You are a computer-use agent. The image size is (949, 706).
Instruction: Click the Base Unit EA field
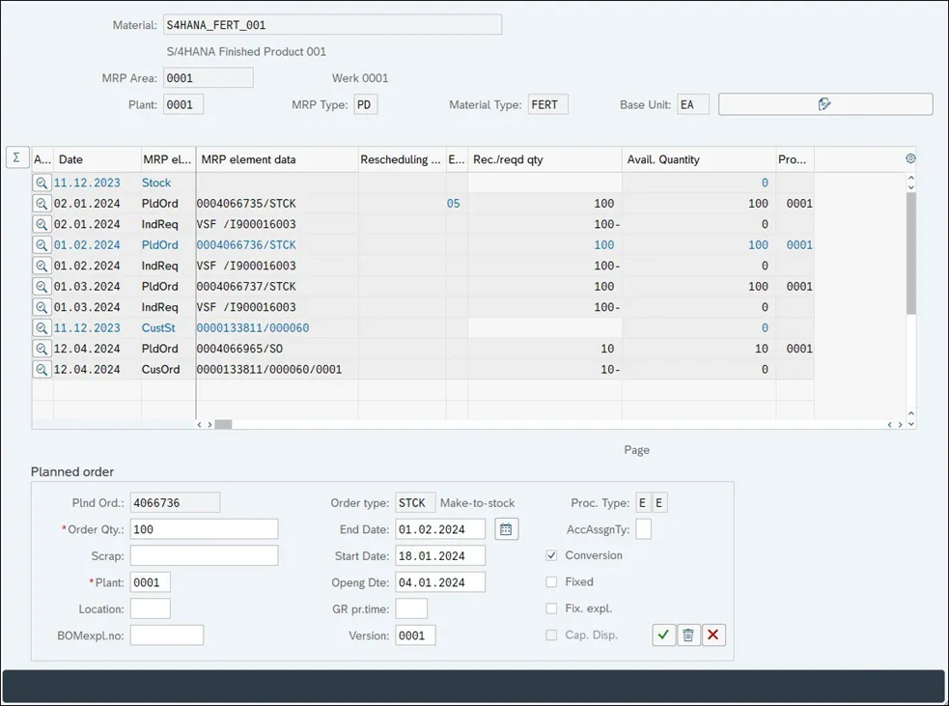(692, 104)
